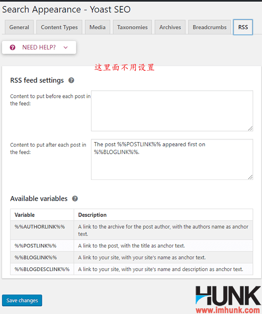
Task: Switch to Content Types tab
Action: pyautogui.click(x=59, y=27)
